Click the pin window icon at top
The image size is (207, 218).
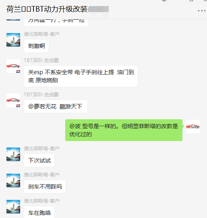pyautogui.click(x=164, y=1)
